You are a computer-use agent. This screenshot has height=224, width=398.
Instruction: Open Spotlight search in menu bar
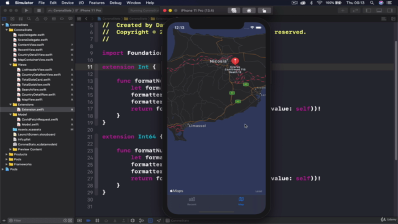tap(372, 2)
